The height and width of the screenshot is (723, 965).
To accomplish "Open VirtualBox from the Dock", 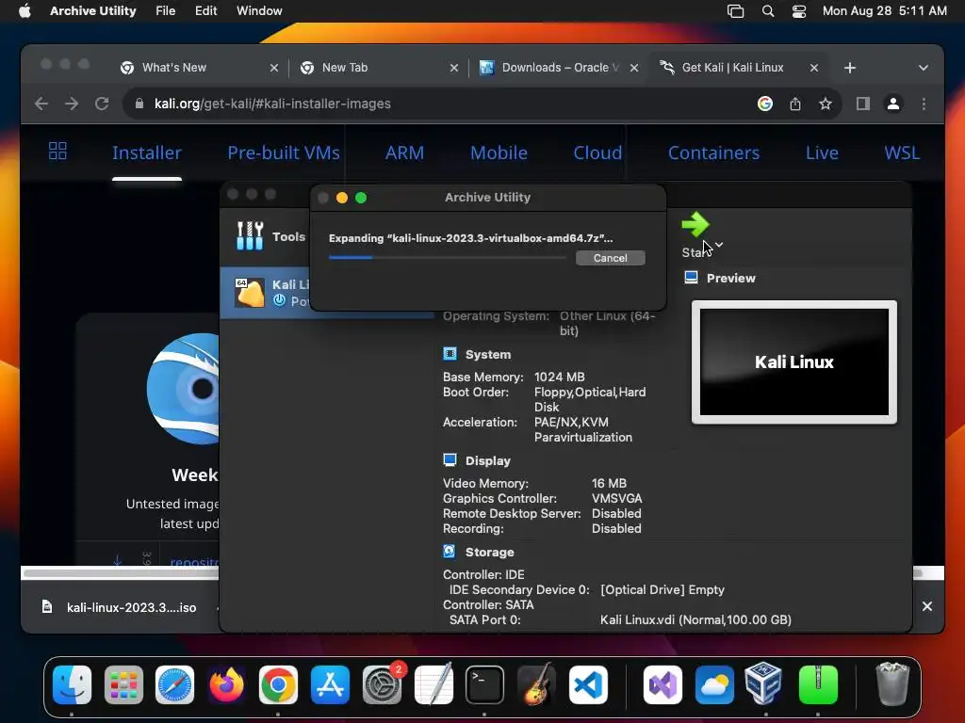I will 763,683.
